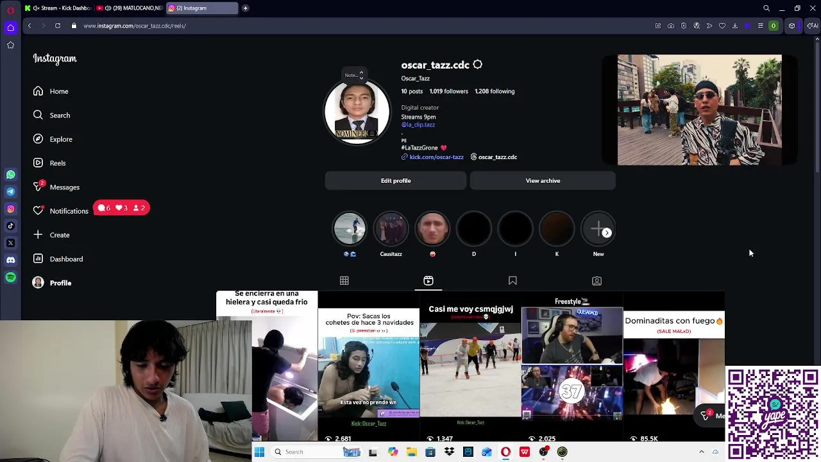The height and width of the screenshot is (462, 821).
Task: Click heart bookmark icon in toolbar
Action: (722, 26)
